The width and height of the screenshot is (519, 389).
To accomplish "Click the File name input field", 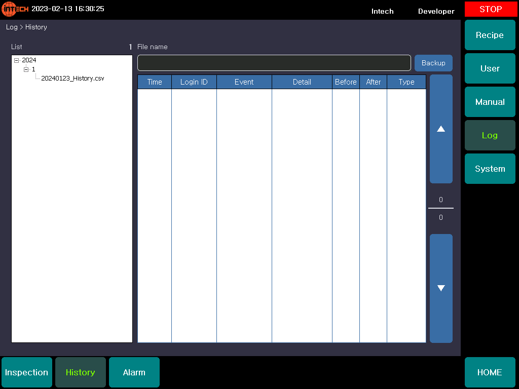I will (274, 63).
